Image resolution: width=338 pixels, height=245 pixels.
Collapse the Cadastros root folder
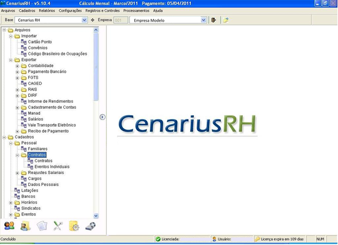(x=4, y=137)
